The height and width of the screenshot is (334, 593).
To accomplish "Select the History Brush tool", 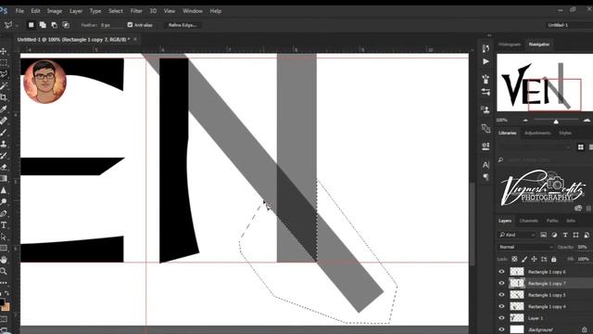I will 4,156.
